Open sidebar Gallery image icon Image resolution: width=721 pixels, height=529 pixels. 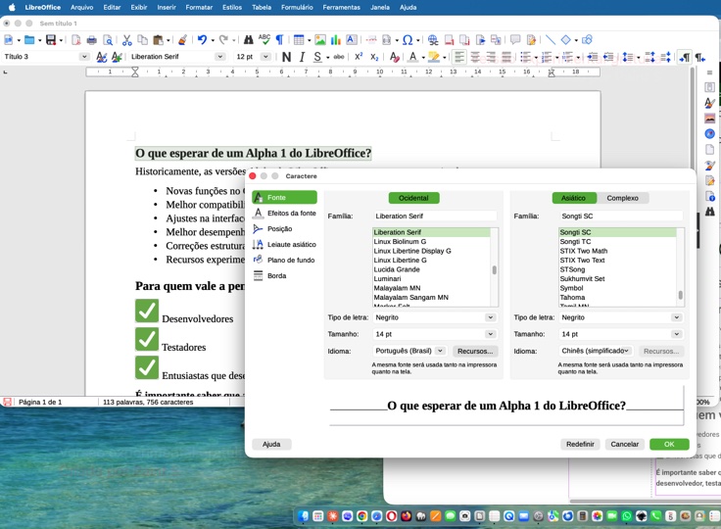coord(709,119)
